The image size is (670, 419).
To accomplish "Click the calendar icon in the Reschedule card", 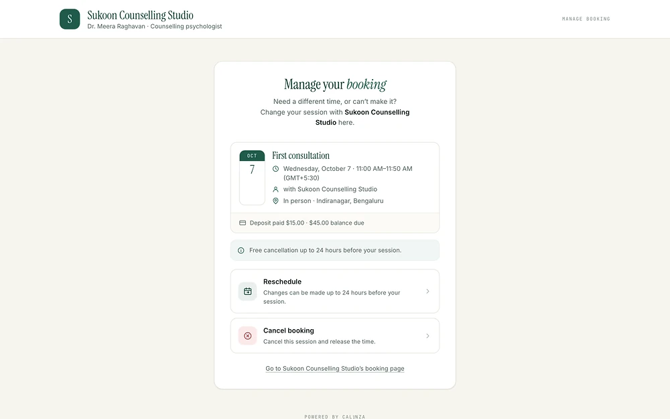I will coord(247,291).
